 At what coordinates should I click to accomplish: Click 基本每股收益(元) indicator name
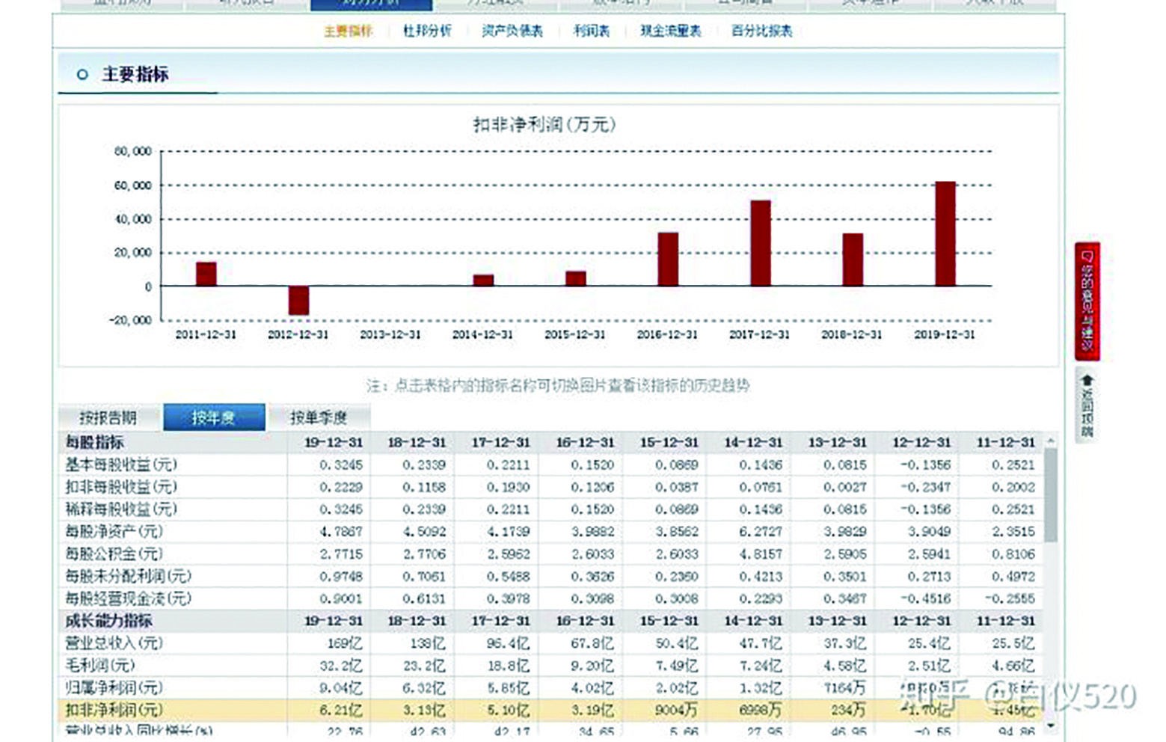(x=123, y=464)
